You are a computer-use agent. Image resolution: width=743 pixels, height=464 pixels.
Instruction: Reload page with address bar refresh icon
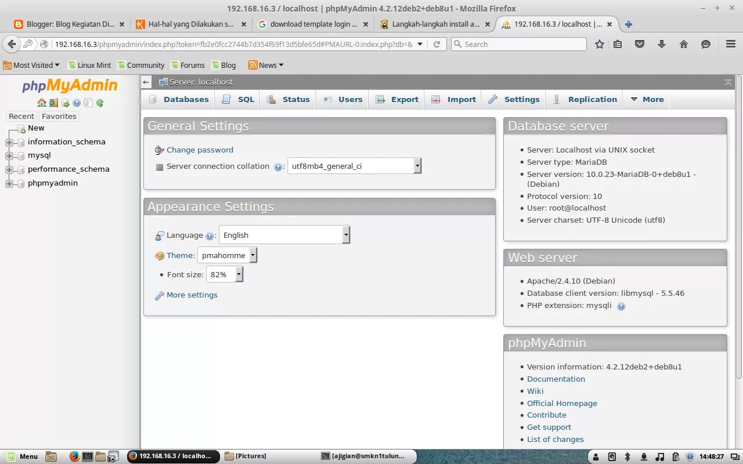click(437, 44)
